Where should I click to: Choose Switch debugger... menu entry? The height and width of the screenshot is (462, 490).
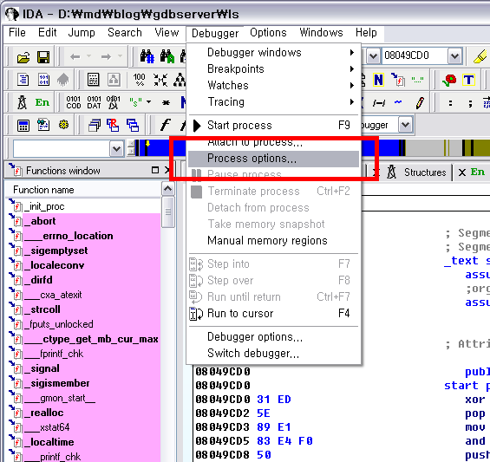click(273, 354)
